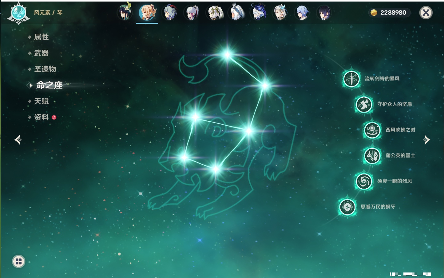Close the character screen with the X button
This screenshot has height=278, width=444.
426,13
